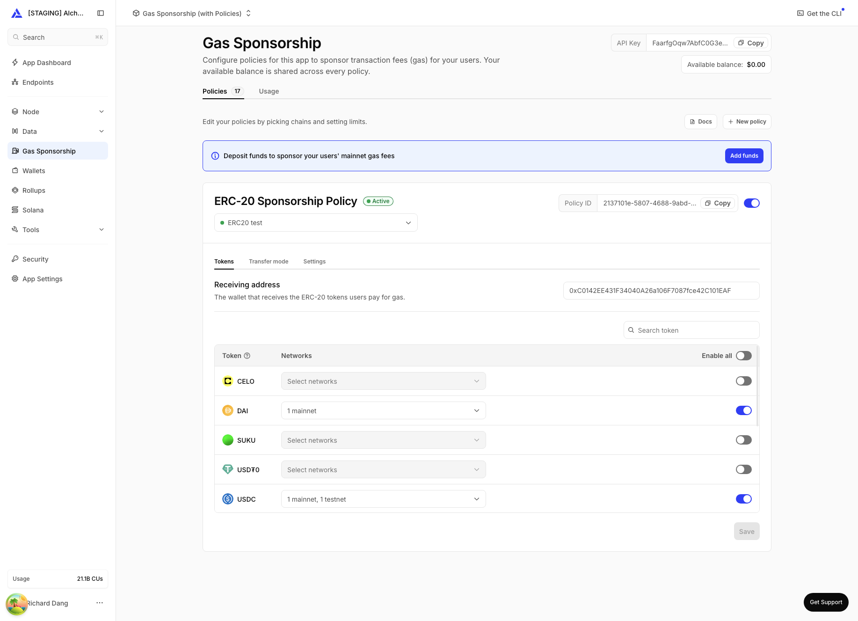
Task: Click the Token help question-mark icon
Action: pyautogui.click(x=247, y=356)
